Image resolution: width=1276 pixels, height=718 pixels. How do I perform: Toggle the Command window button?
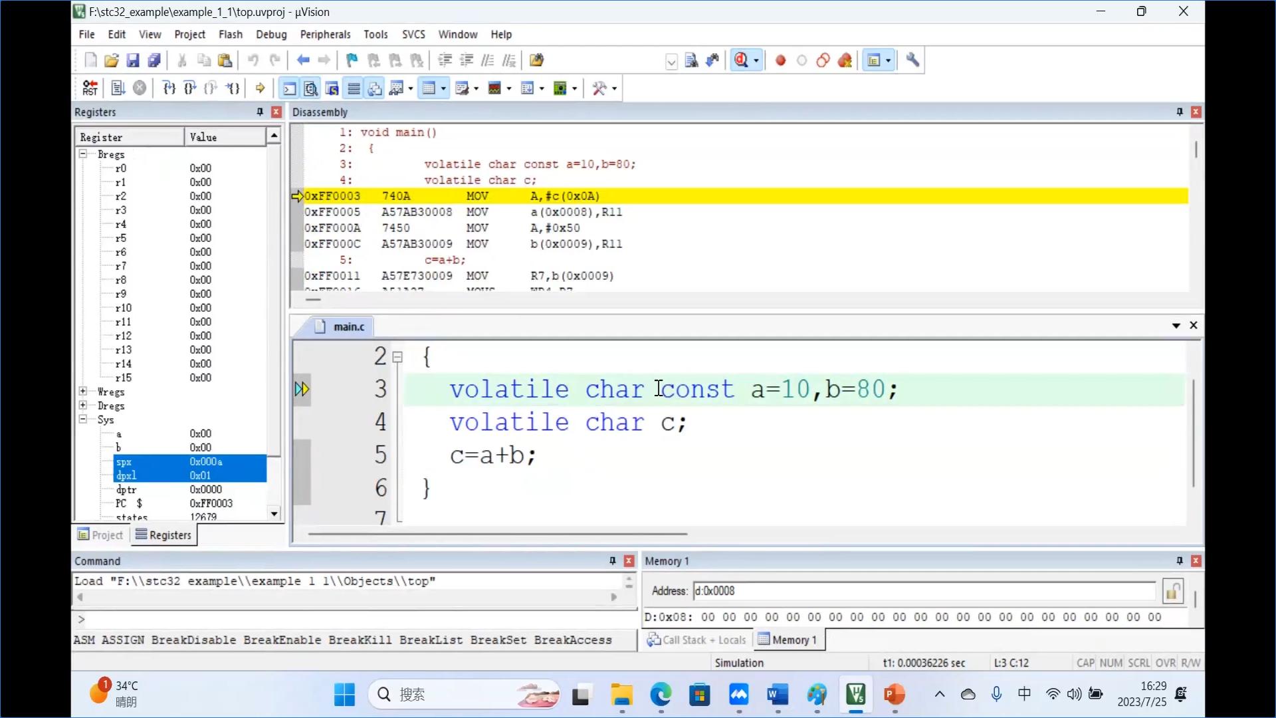[290, 88]
